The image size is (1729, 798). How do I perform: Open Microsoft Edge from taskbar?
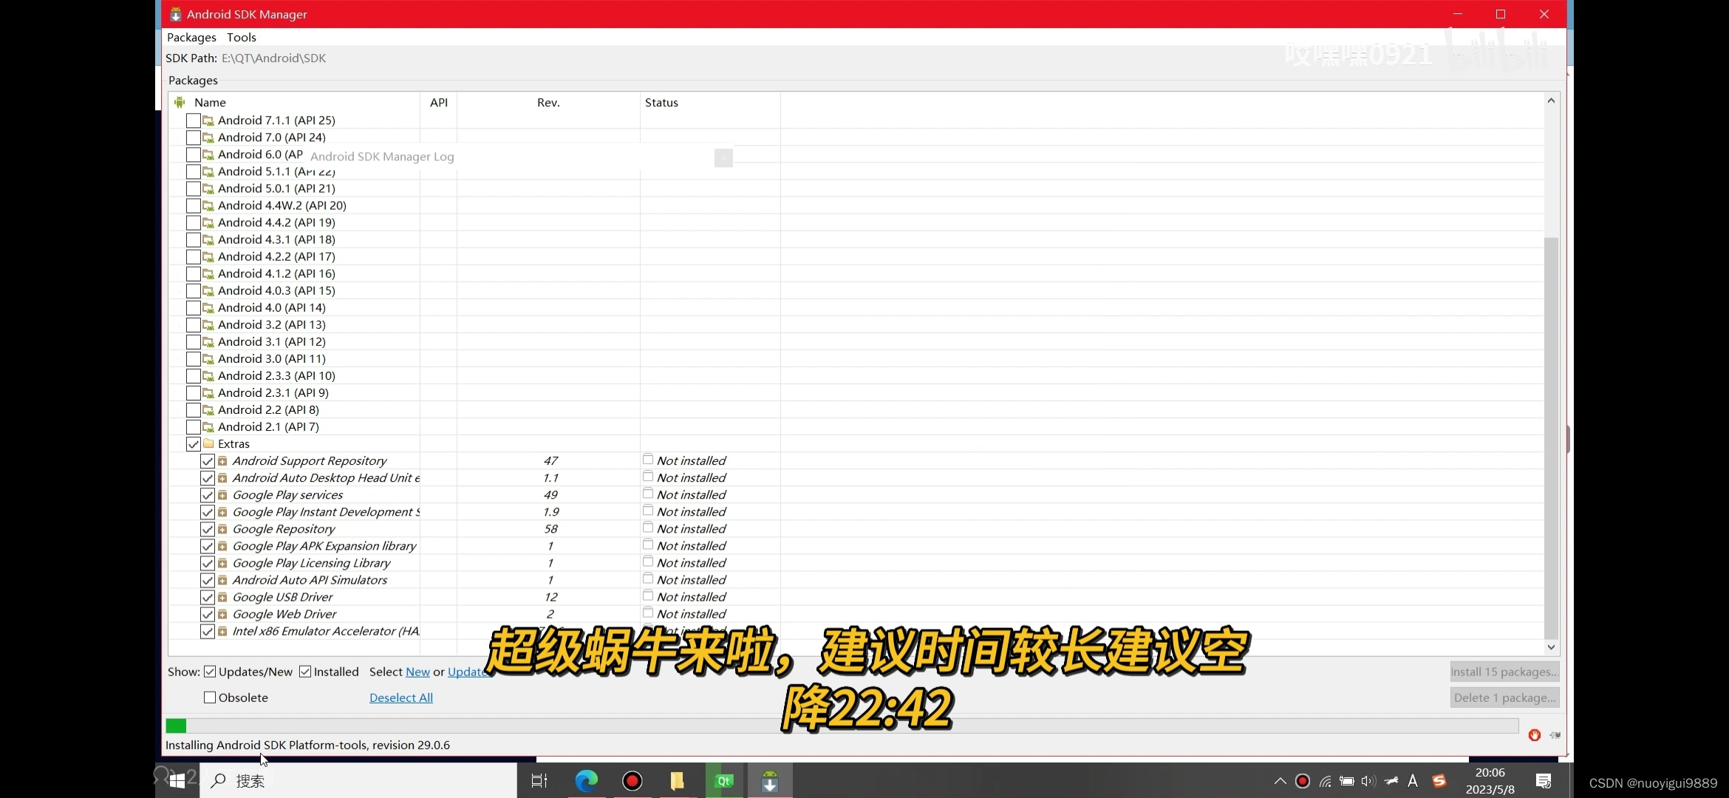pos(587,781)
